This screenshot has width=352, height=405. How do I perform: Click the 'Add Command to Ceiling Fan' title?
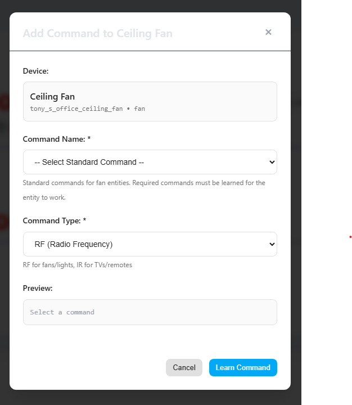pos(98,33)
